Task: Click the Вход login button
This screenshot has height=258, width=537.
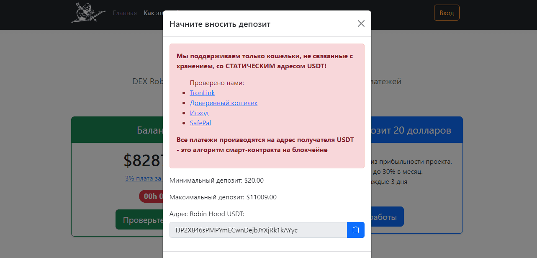Action: pos(447,13)
